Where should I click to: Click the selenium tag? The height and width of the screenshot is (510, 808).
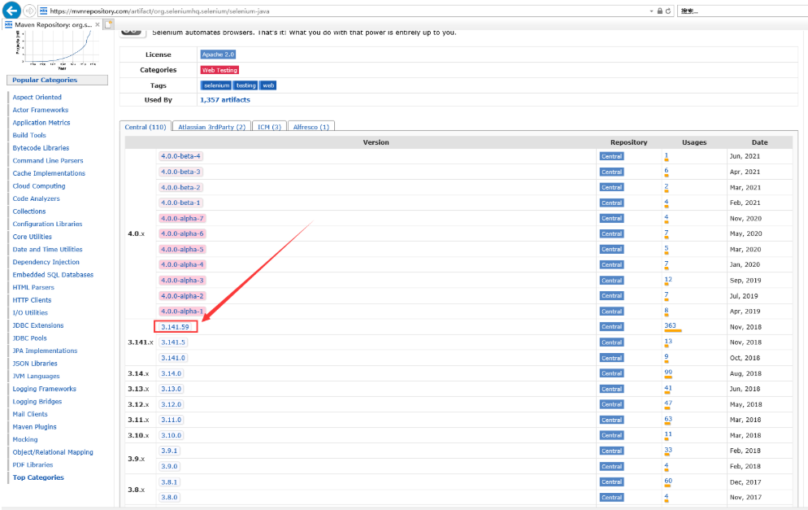pyautogui.click(x=216, y=85)
